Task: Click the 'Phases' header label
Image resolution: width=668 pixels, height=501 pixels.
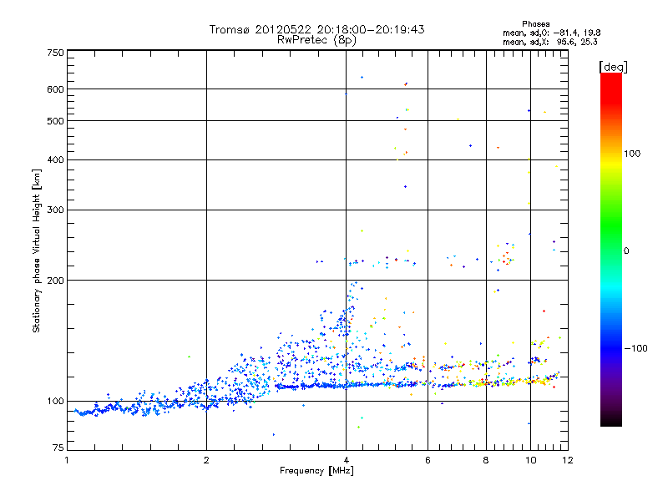Action: point(536,24)
